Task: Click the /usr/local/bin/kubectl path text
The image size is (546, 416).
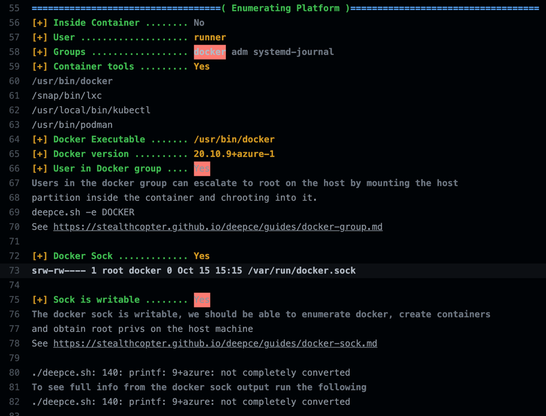Action: click(x=91, y=110)
